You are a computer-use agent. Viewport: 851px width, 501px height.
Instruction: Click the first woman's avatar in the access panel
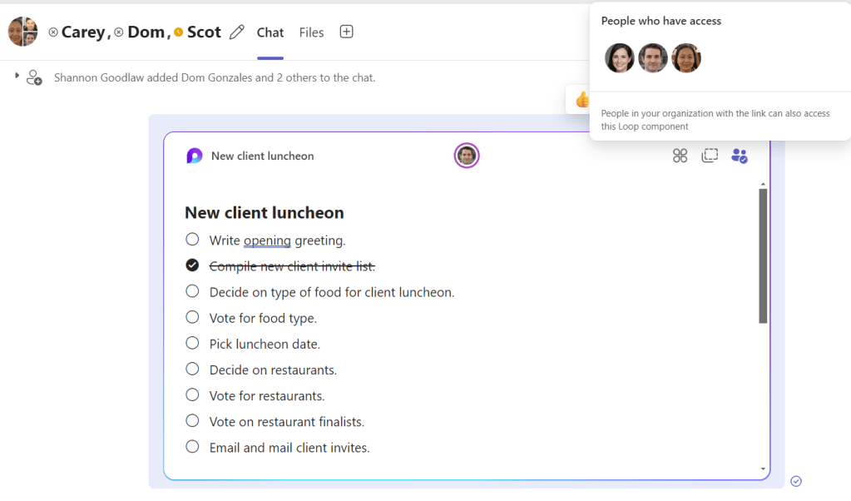(x=619, y=58)
